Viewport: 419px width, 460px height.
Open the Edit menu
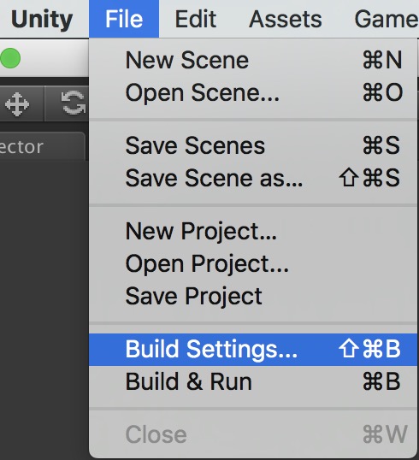196,19
